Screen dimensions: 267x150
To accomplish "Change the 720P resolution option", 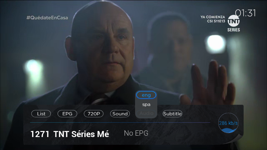I will pos(94,114).
